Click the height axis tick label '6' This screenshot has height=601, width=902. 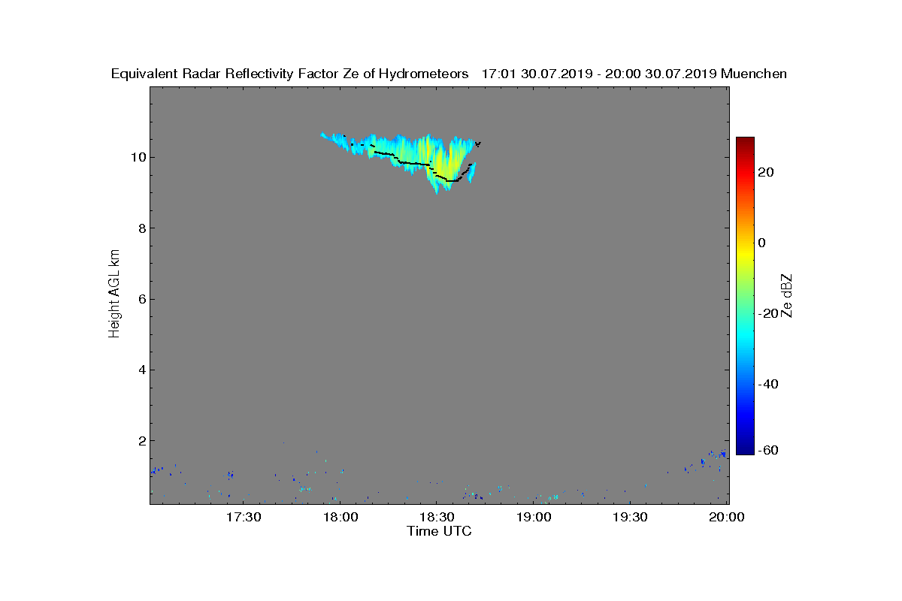click(141, 299)
